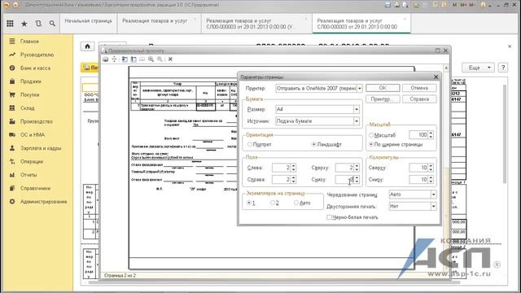This screenshot has width=521, height=293.
Task: Open the Еще dropdown menu
Action: tap(478, 68)
